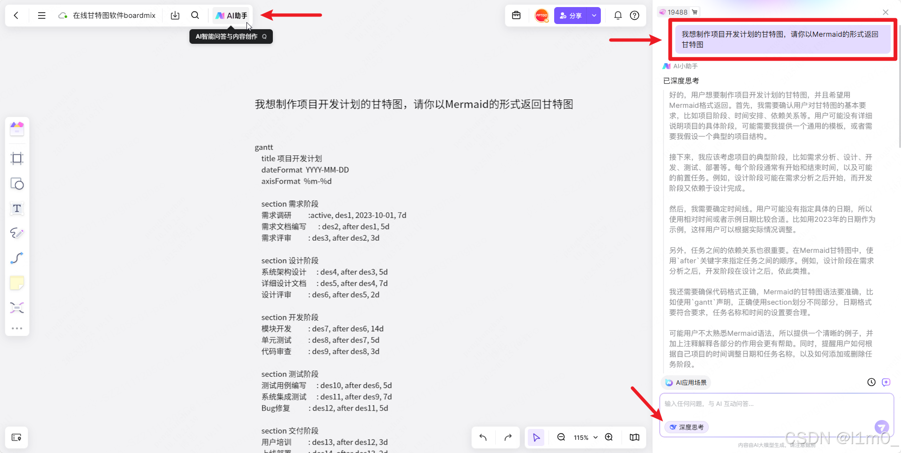
Task: Redo the last action
Action: click(x=508, y=437)
